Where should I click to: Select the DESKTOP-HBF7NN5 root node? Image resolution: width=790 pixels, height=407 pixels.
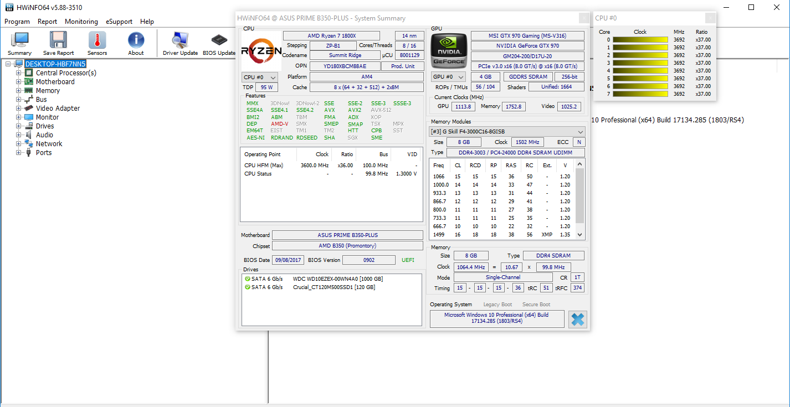[55, 64]
